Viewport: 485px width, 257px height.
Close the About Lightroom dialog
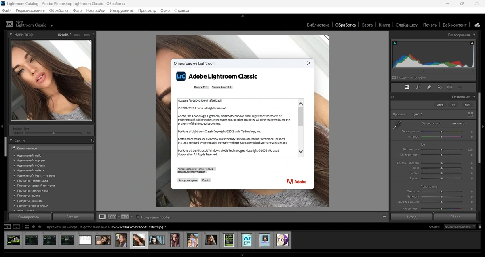[x=309, y=63]
